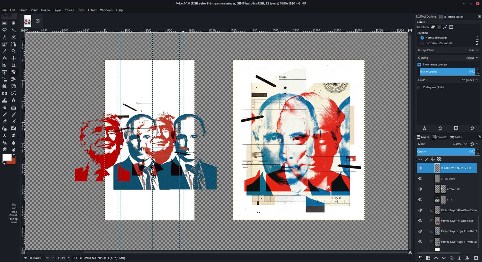Select the Move tool
This screenshot has height=262, width=482.
click(13, 58)
